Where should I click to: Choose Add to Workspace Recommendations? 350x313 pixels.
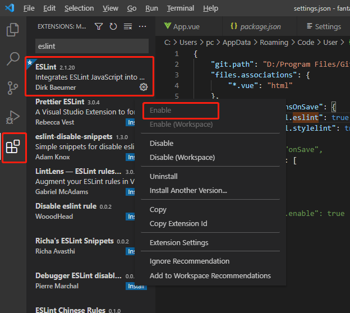pos(210,275)
